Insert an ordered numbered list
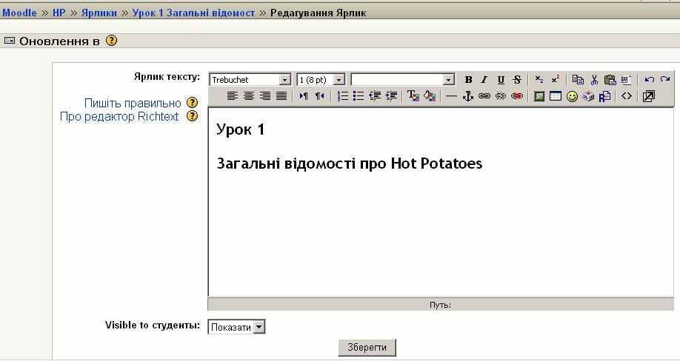This screenshot has width=680, height=361. tap(343, 96)
